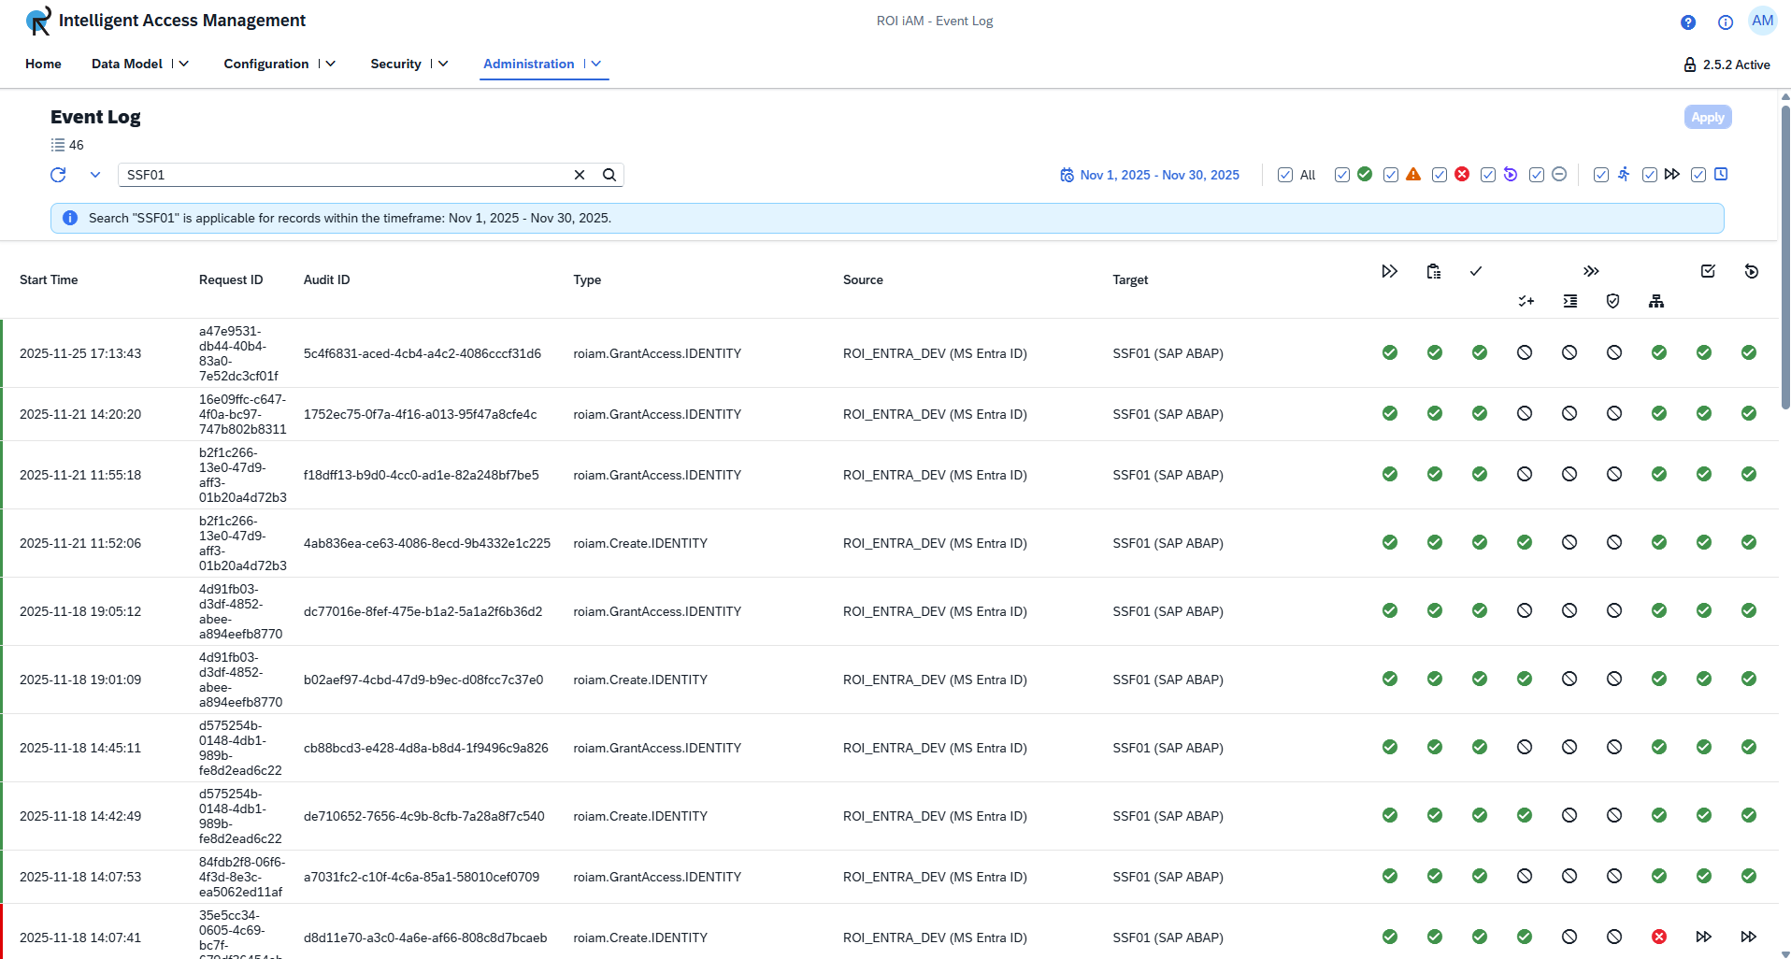Click the info icon in the top bar
Viewport: 1791px width, 959px height.
point(1726,22)
